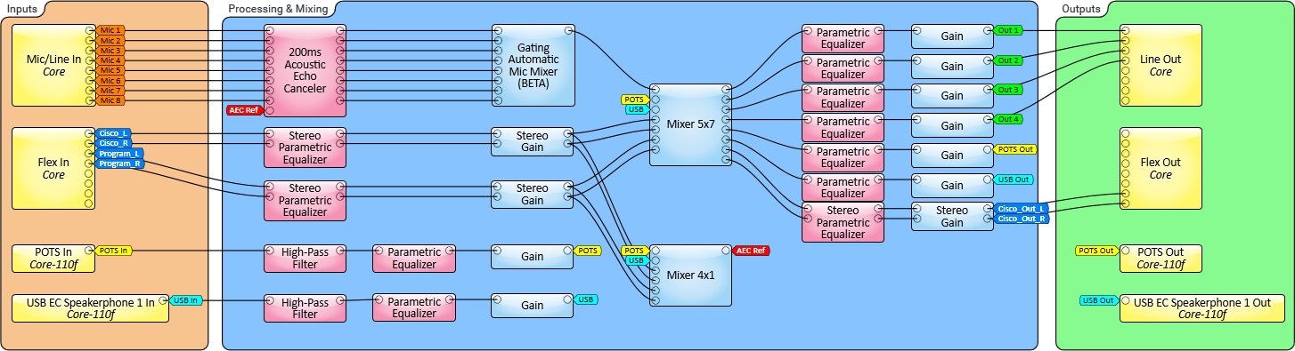Select the Gating Automatic Mic Mixer block
The image size is (1295, 351).
(533, 65)
